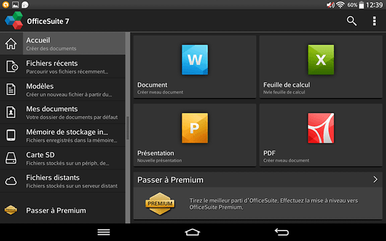This screenshot has height=241, width=386.
Task: Click the orange P presentation icon
Action: pos(195,128)
